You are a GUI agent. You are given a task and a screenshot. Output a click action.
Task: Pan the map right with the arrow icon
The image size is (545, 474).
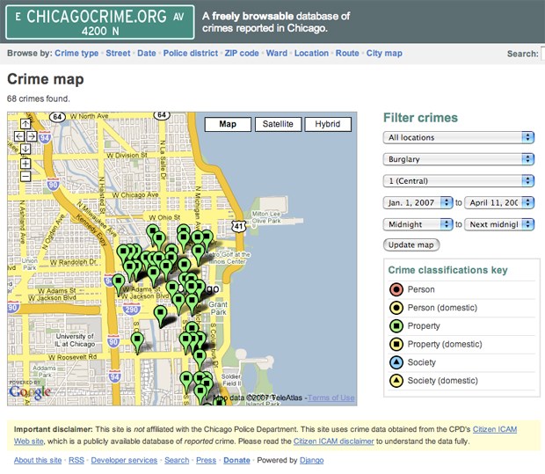(32, 136)
